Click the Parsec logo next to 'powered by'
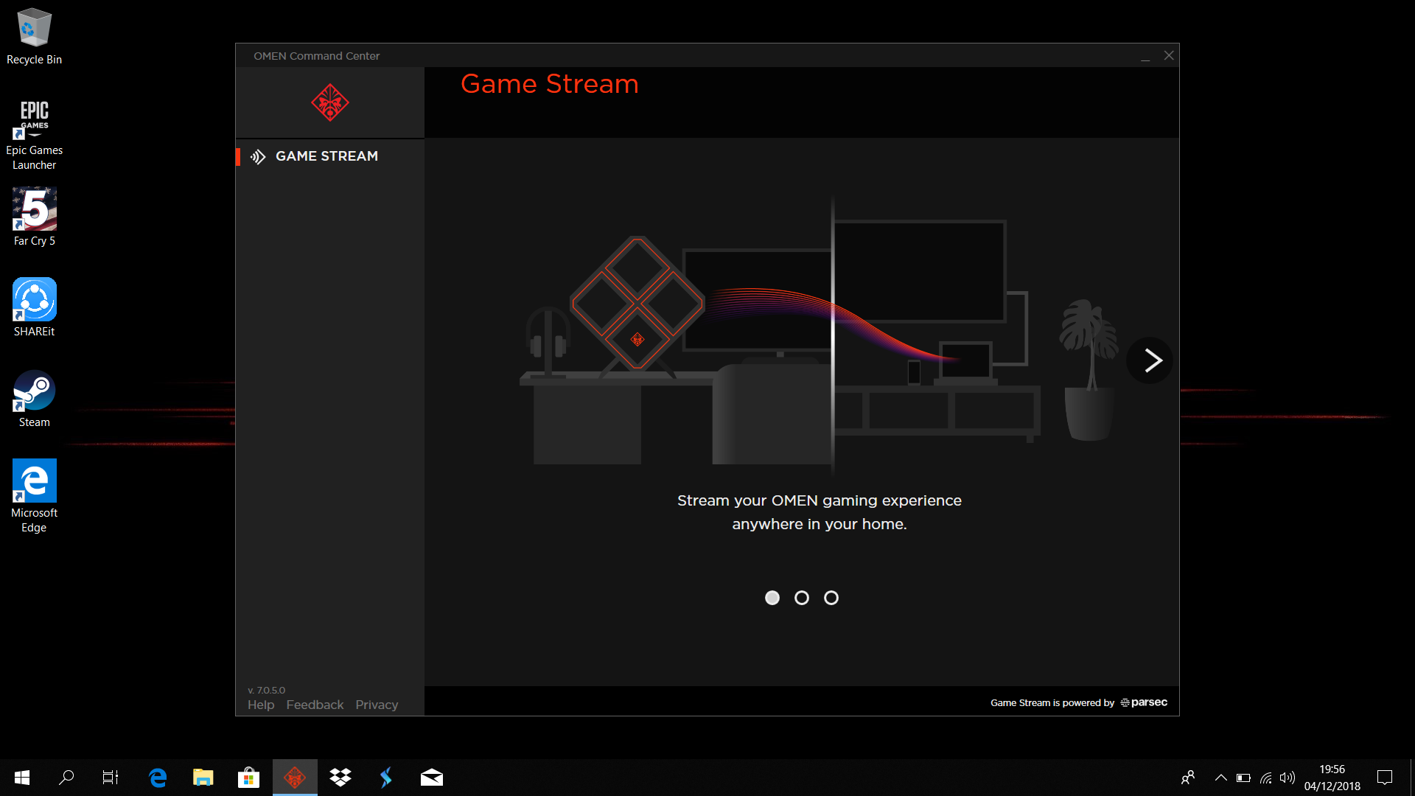Image resolution: width=1415 pixels, height=796 pixels. coord(1144,702)
